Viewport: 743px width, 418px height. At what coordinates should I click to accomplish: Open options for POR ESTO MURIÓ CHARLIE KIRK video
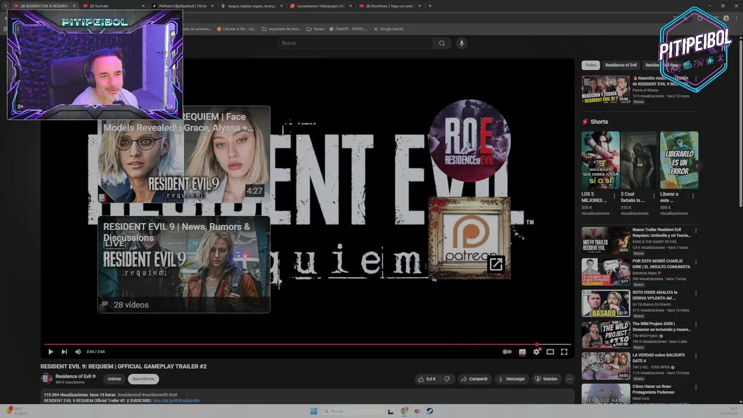696,262
